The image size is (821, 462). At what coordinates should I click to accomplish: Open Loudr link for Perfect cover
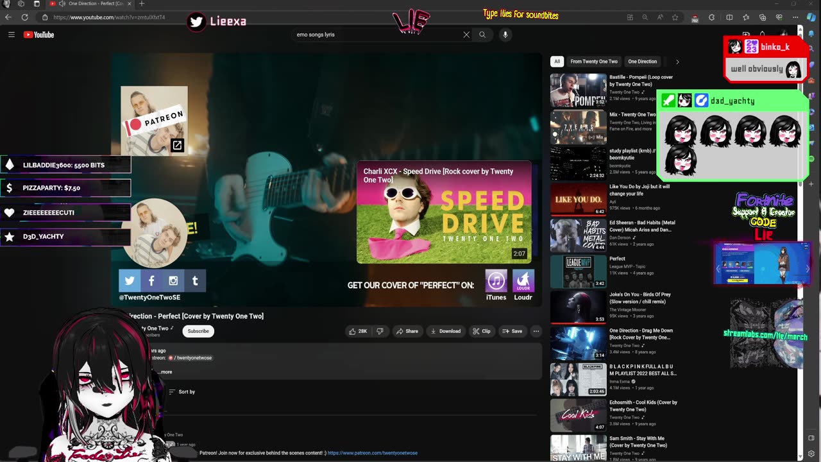tap(523, 285)
